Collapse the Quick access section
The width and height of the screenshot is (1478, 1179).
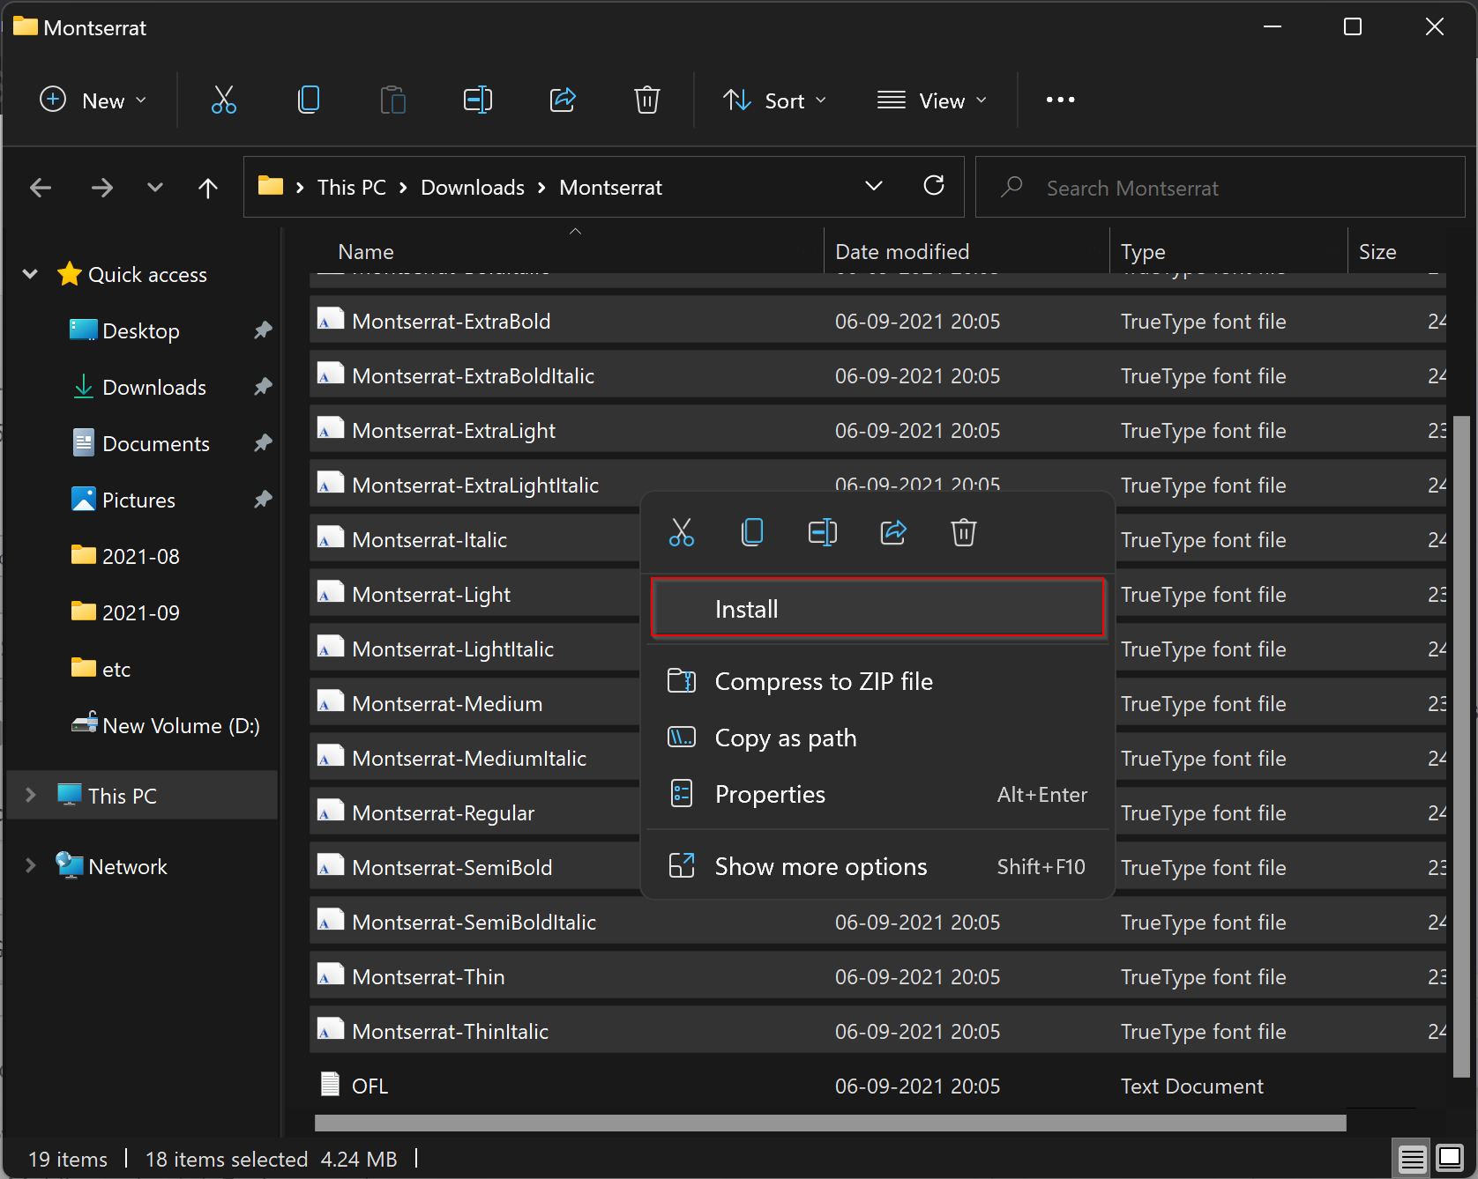[30, 274]
